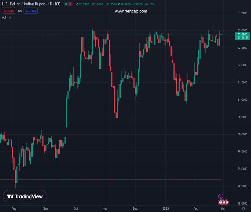Click the 83.5000 level on price scale
This screenshot has height=212, width=251.
tap(242, 13)
